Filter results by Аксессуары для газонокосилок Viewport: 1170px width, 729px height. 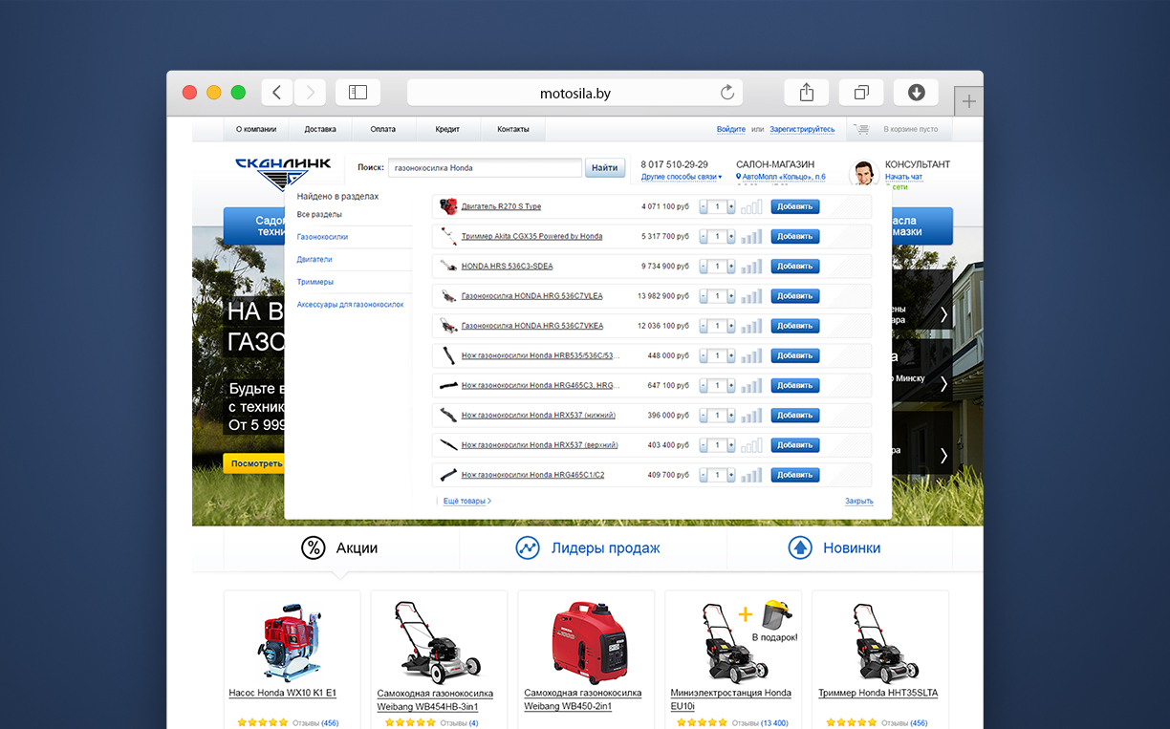351,304
